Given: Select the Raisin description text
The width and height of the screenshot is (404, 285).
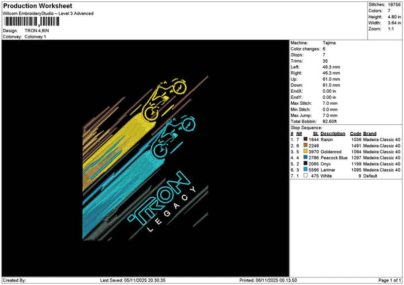Looking at the screenshot, I should [x=327, y=139].
